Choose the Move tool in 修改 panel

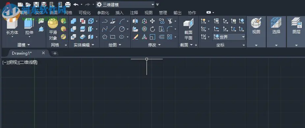[152, 21]
